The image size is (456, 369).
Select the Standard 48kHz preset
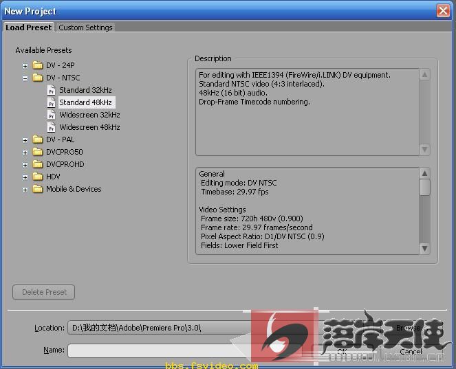click(x=87, y=102)
